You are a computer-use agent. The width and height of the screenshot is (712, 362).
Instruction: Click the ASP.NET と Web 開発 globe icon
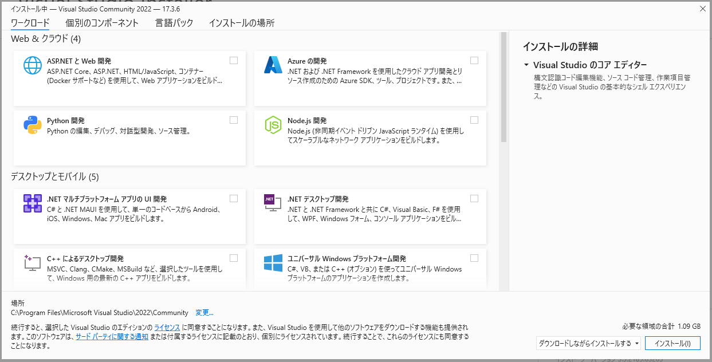(33, 65)
